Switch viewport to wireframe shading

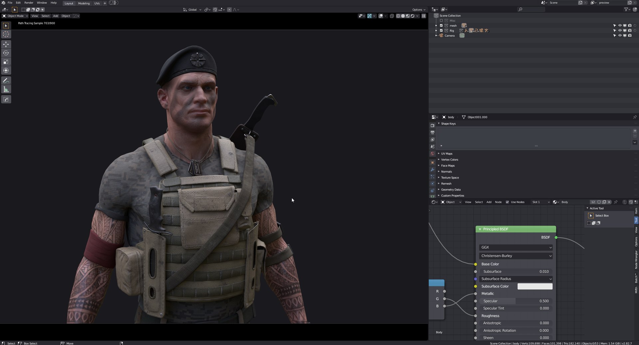point(398,16)
